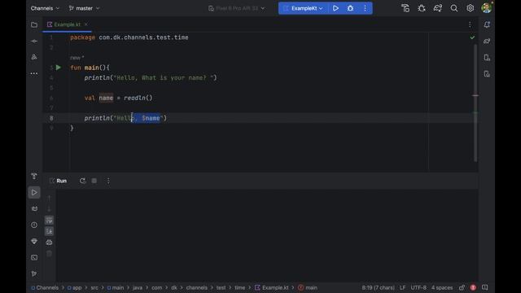The width and height of the screenshot is (521, 293).
Task: Click the package declaration on line 1
Action: pos(129,37)
